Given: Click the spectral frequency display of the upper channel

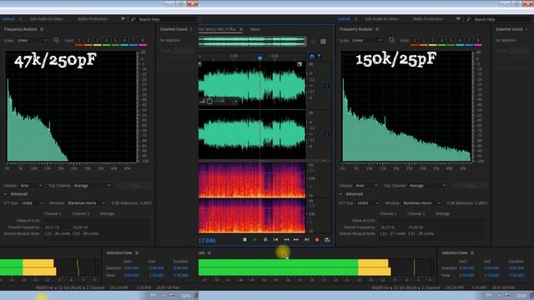Looking at the screenshot, I should 252,180.
